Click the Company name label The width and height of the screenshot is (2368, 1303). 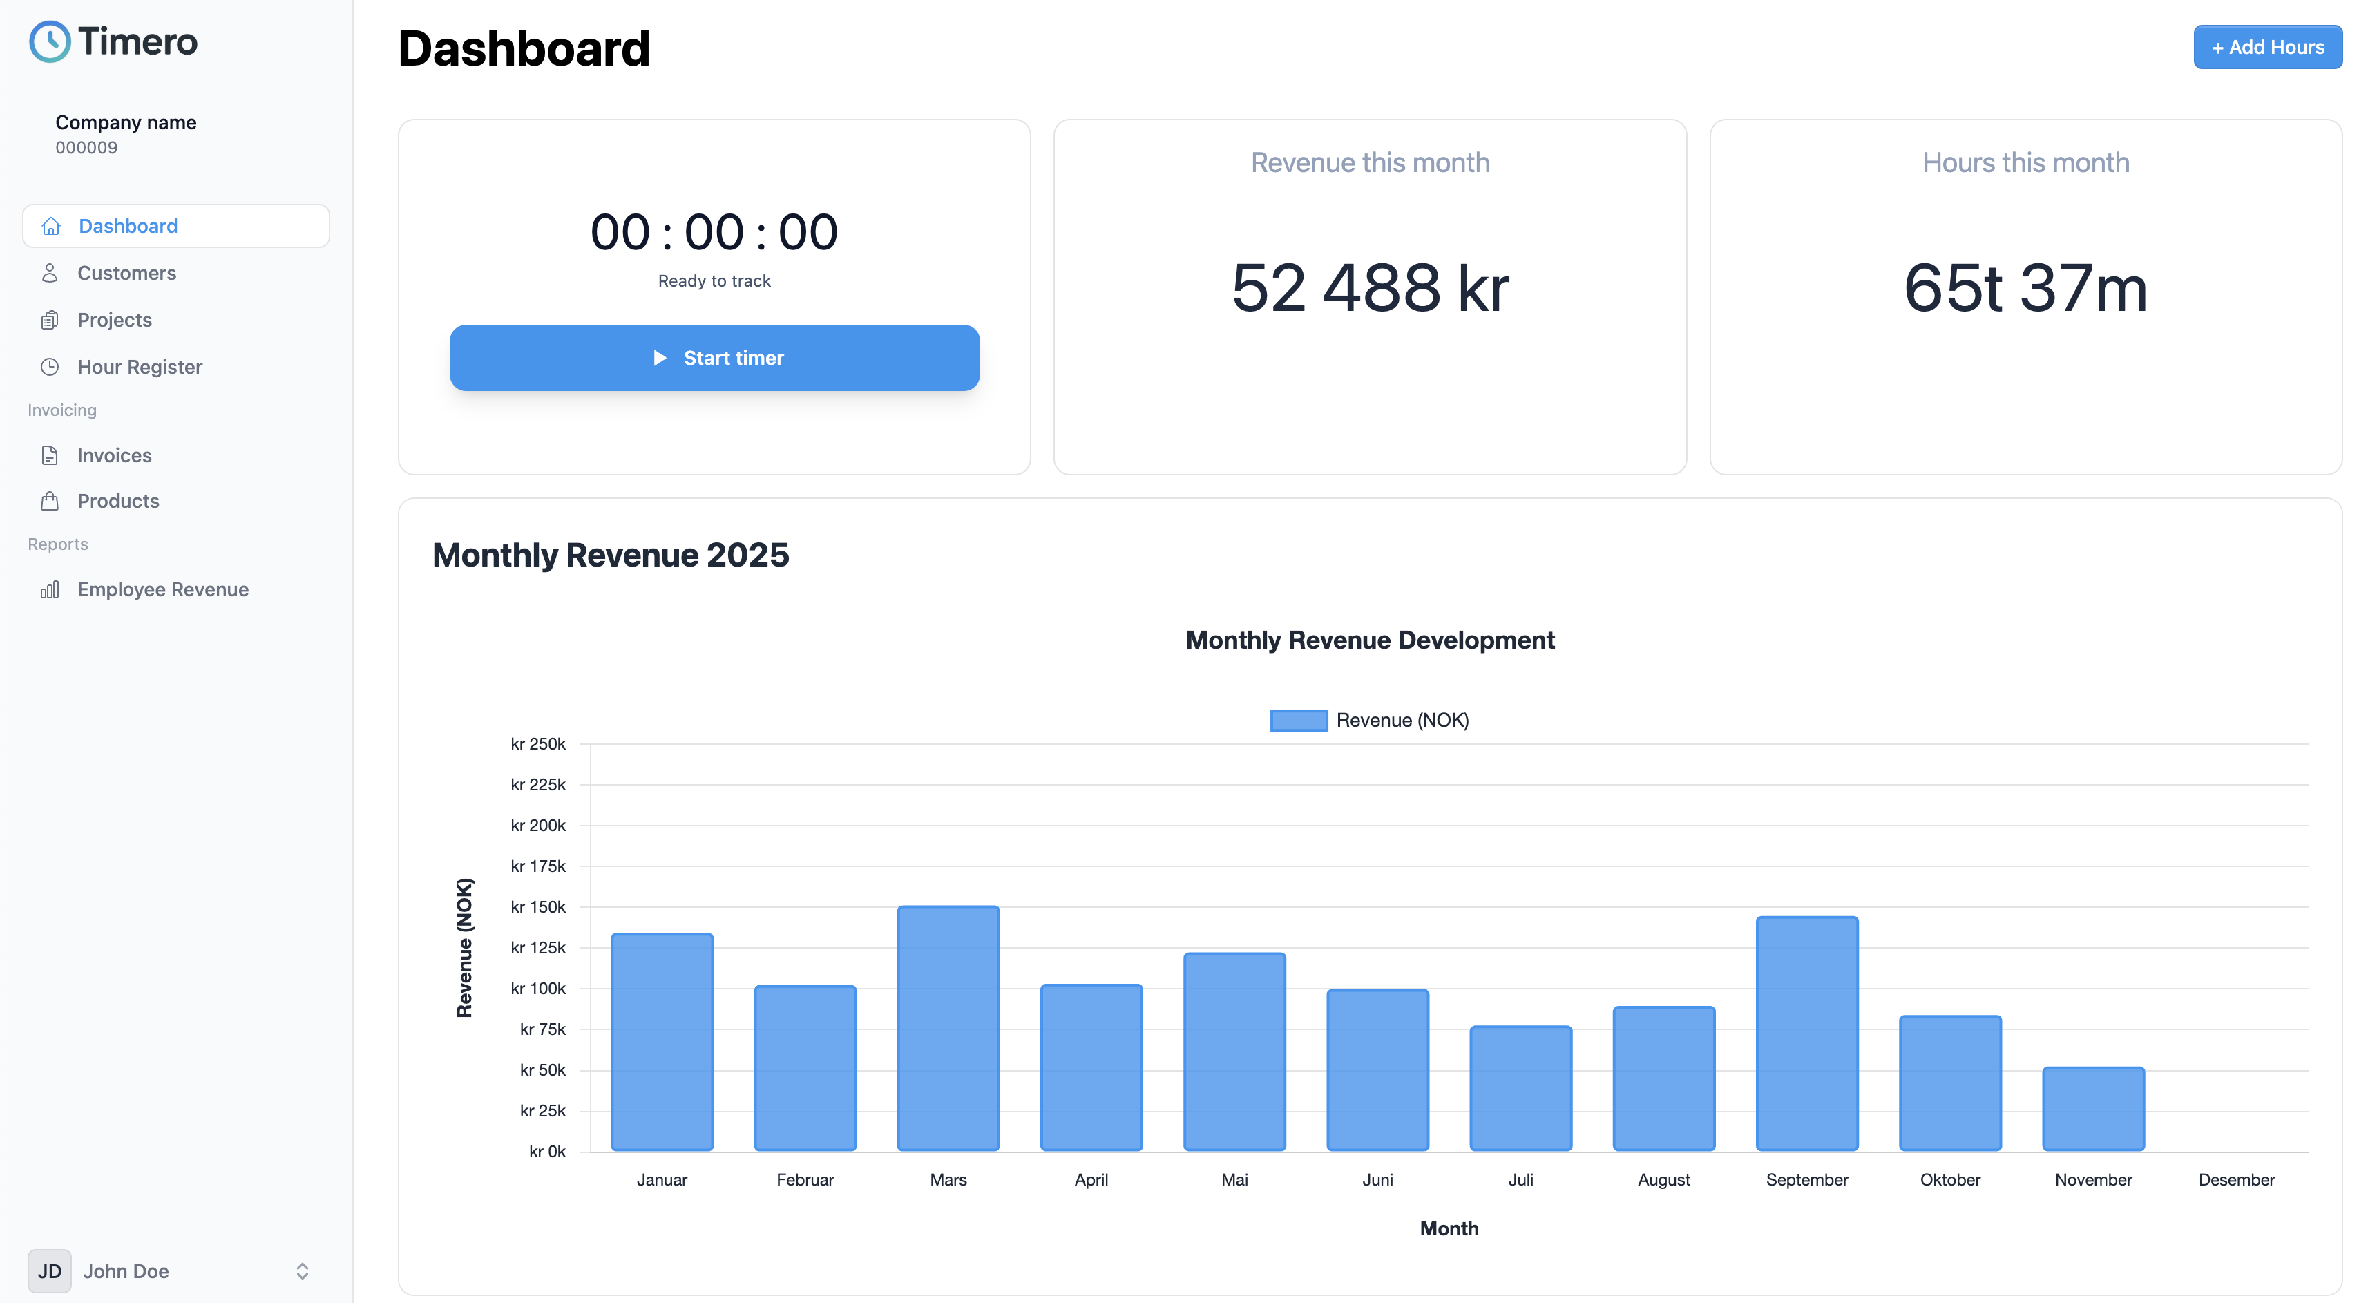coord(126,122)
